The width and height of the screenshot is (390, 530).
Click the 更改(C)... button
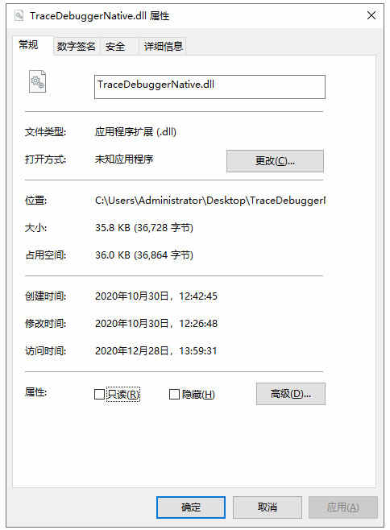coord(275,161)
